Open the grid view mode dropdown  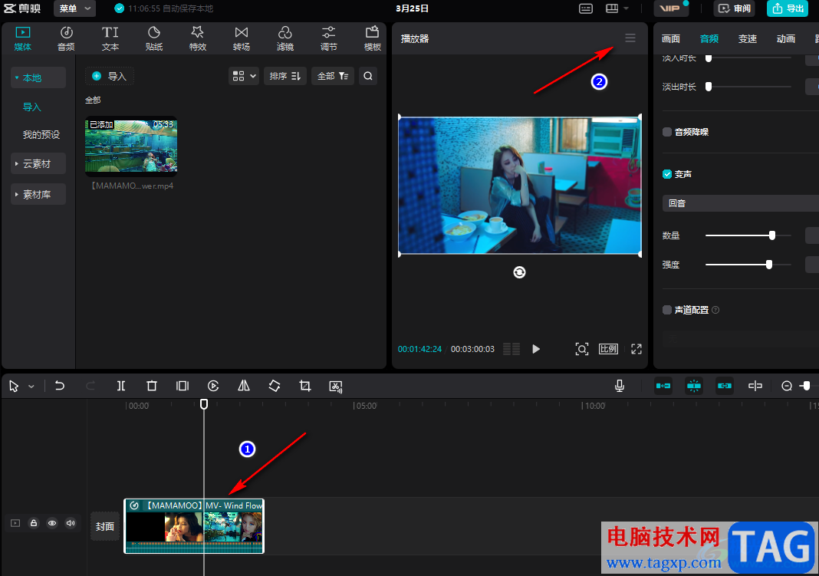tap(244, 76)
